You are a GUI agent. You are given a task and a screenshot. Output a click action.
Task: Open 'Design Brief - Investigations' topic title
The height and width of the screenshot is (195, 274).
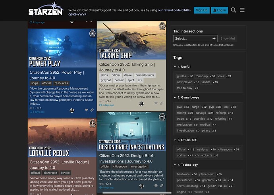click(127, 159)
